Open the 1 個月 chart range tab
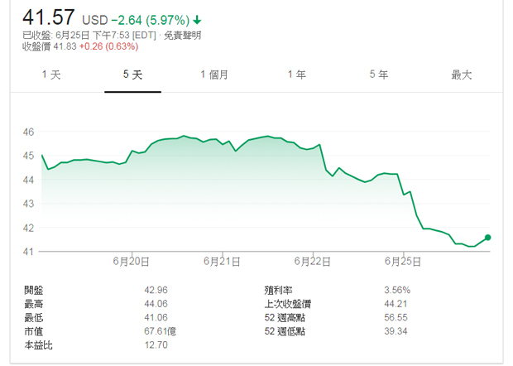The width and height of the screenshot is (513, 366). (x=214, y=75)
